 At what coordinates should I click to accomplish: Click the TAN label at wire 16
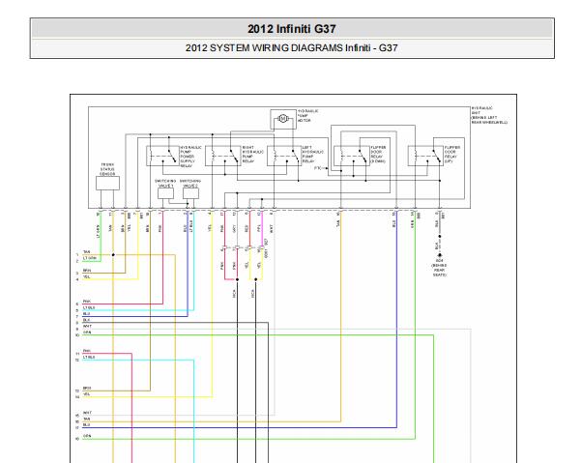[x=86, y=419]
